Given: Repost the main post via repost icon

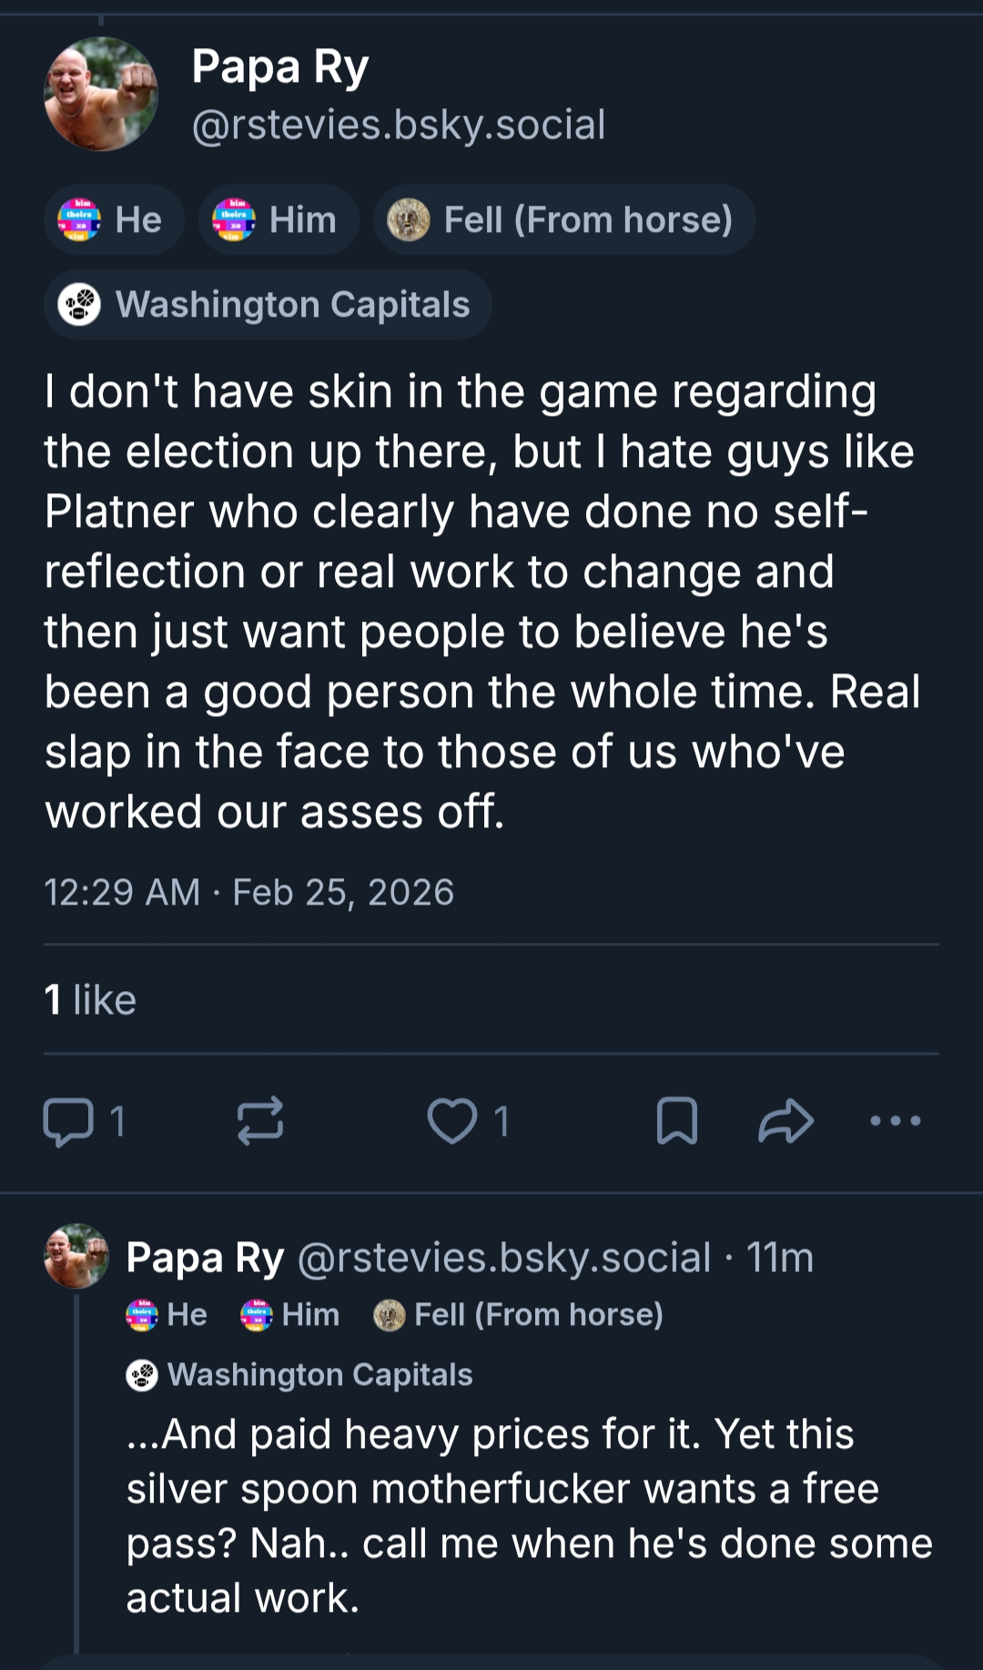Looking at the screenshot, I should point(260,1121).
